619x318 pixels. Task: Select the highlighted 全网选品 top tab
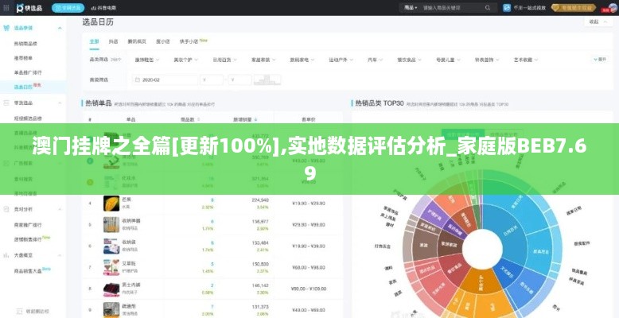coord(68,7)
